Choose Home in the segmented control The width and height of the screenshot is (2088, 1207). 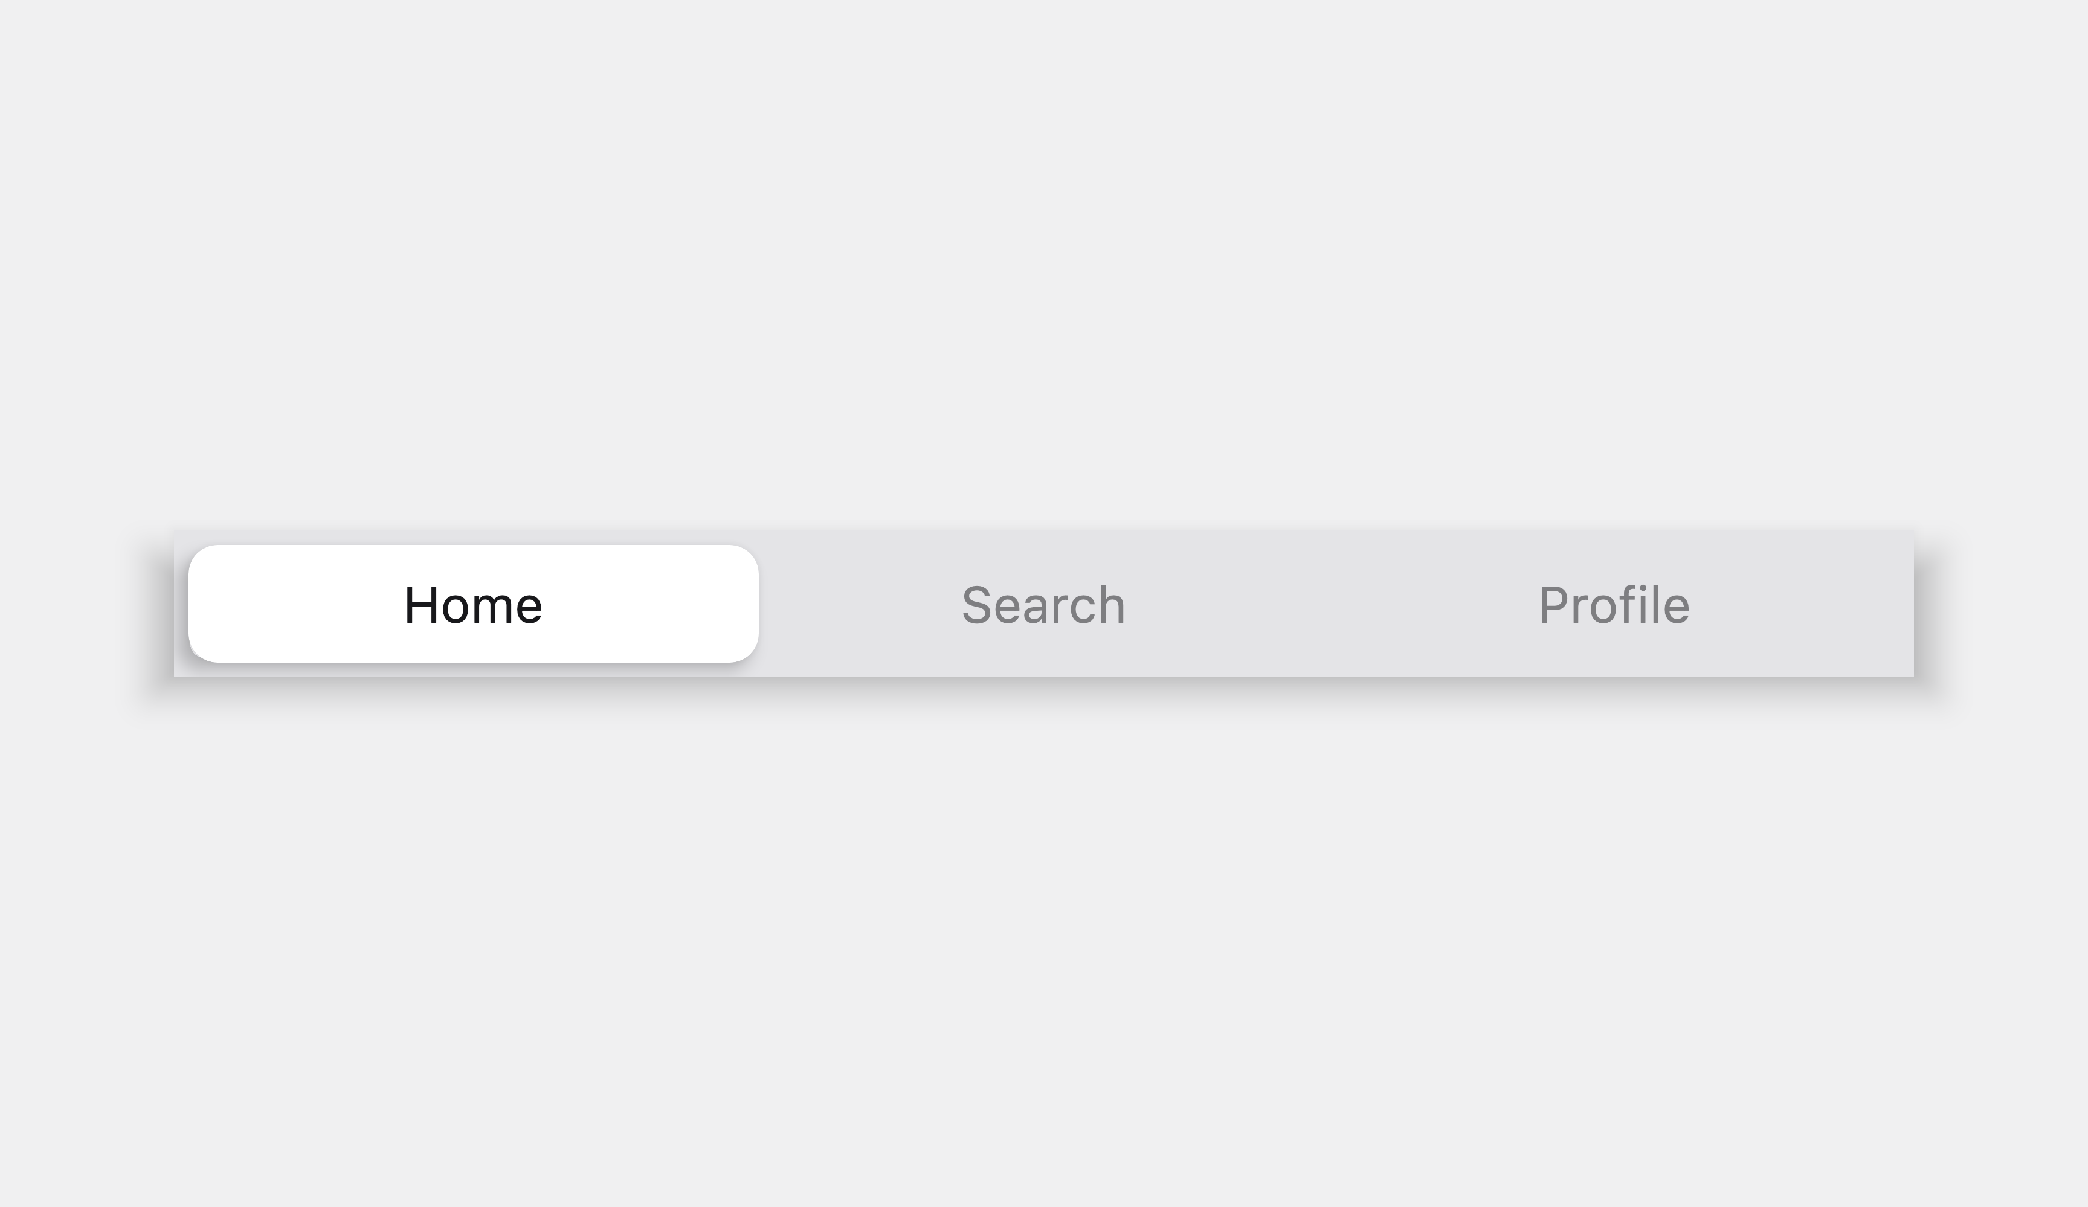(473, 604)
